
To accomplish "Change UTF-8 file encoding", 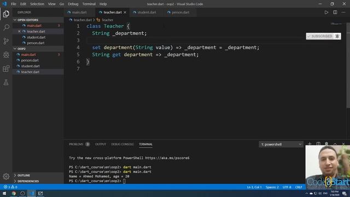I will pyautogui.click(x=287, y=187).
